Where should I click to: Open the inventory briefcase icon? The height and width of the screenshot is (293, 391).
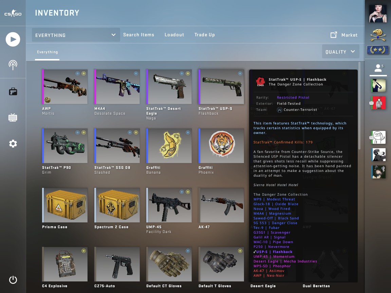(x=13, y=92)
